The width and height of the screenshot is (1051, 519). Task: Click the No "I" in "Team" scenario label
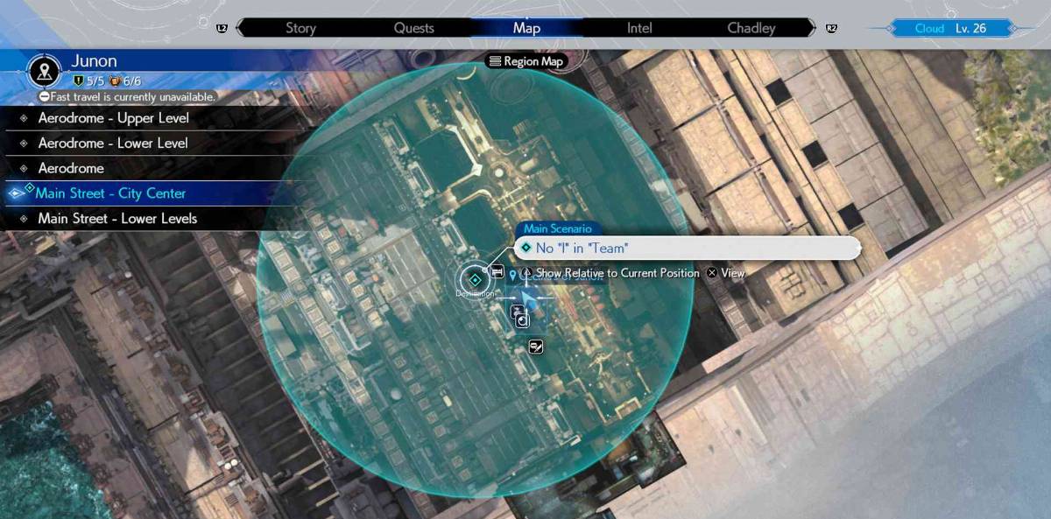[x=582, y=249]
